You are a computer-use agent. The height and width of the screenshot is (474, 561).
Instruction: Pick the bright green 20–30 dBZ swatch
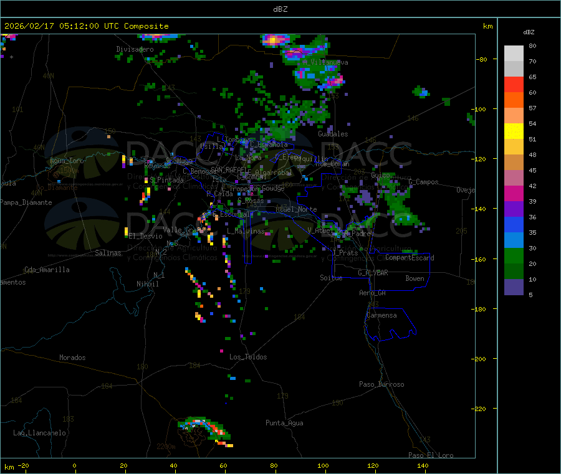pos(514,256)
